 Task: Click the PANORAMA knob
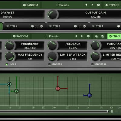[95, 45]
